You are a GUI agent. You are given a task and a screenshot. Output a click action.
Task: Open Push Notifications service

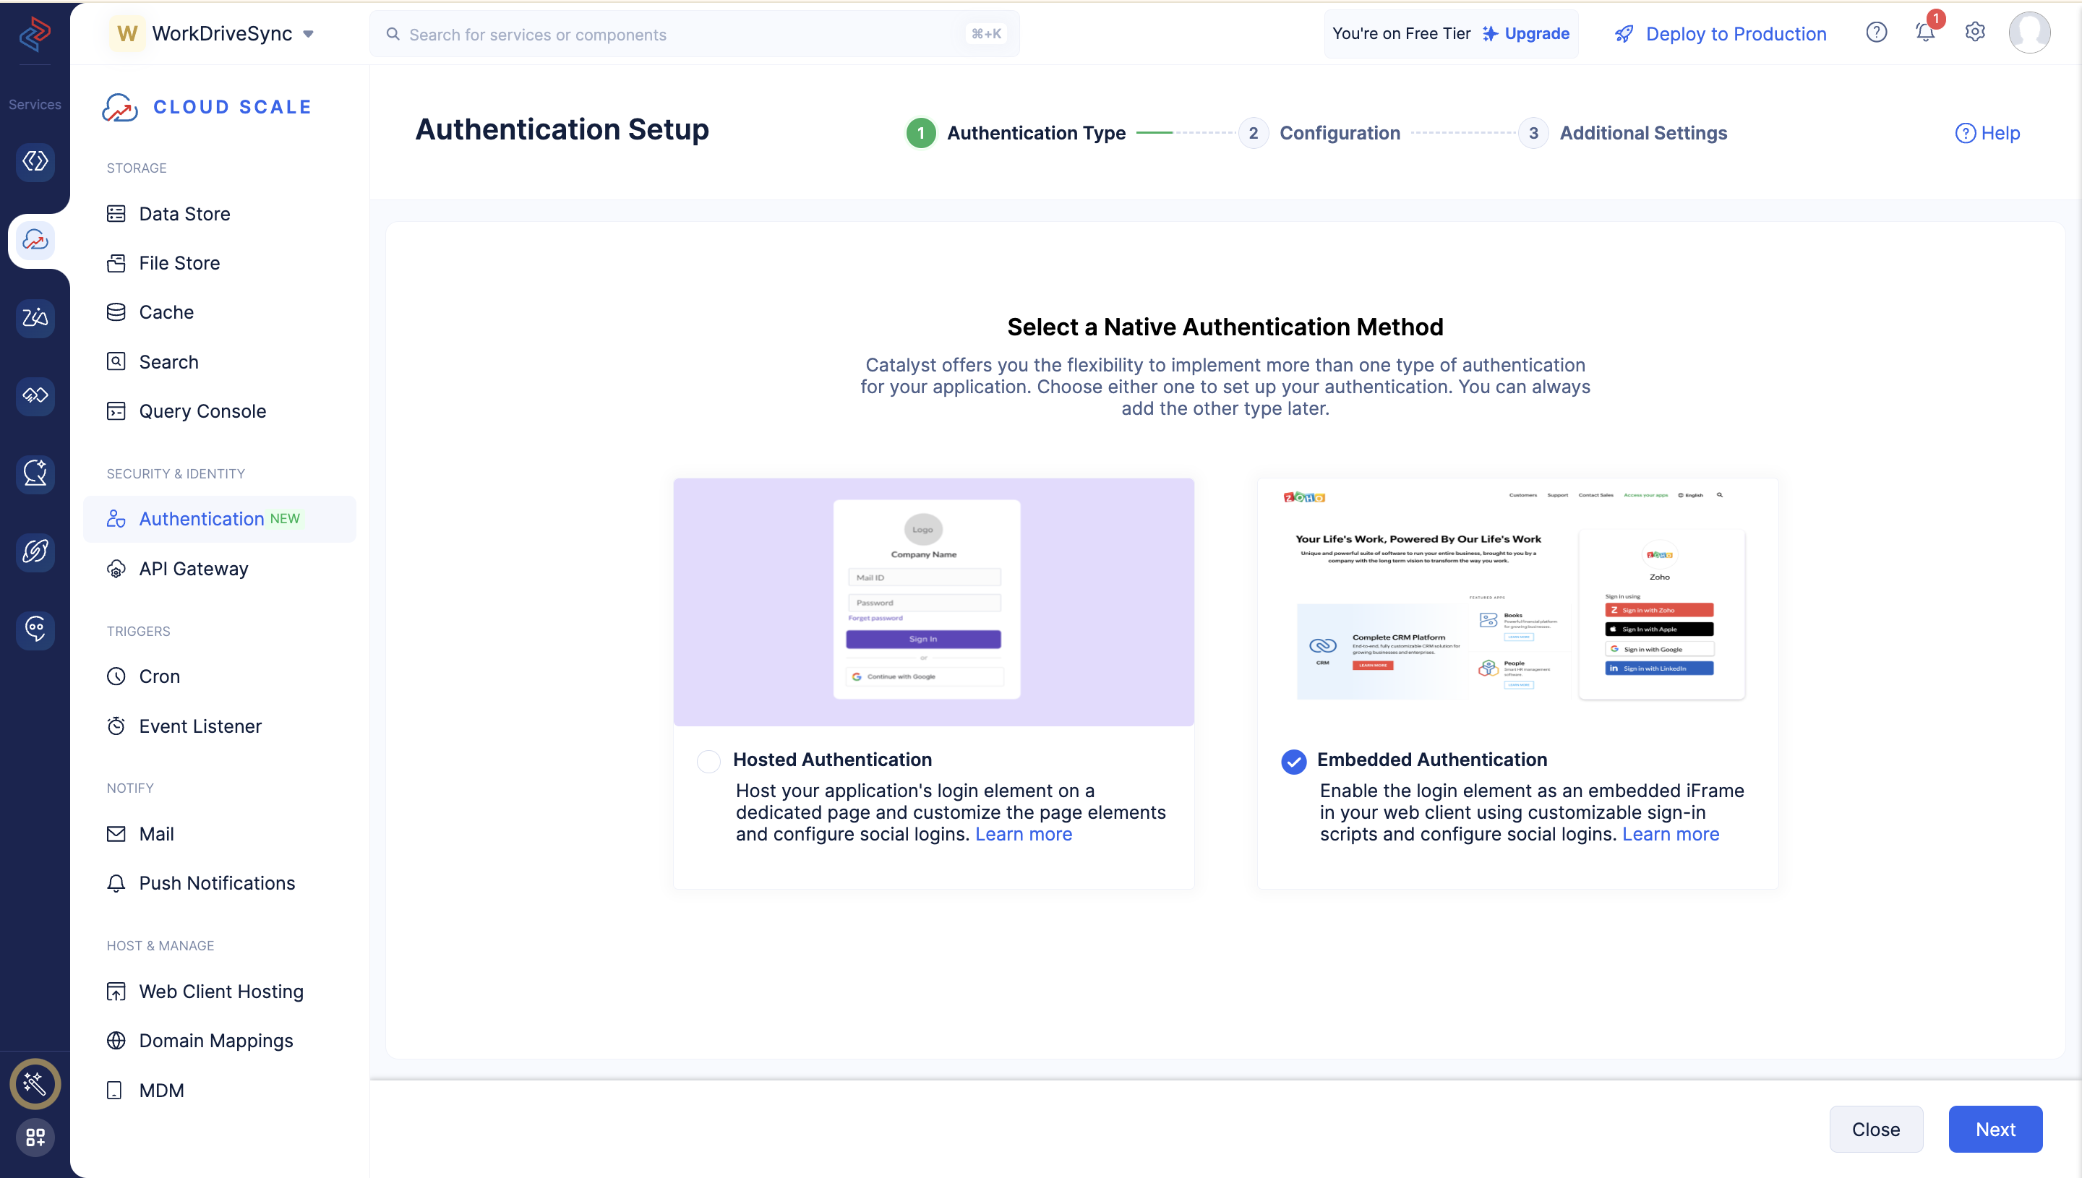pyautogui.click(x=216, y=882)
